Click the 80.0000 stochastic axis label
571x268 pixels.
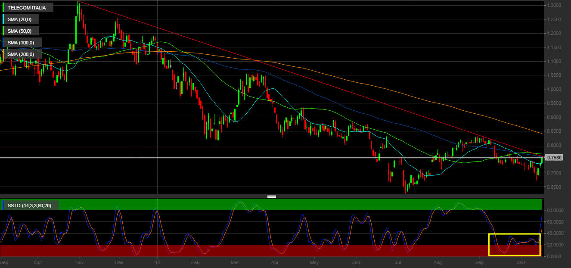(x=555, y=210)
